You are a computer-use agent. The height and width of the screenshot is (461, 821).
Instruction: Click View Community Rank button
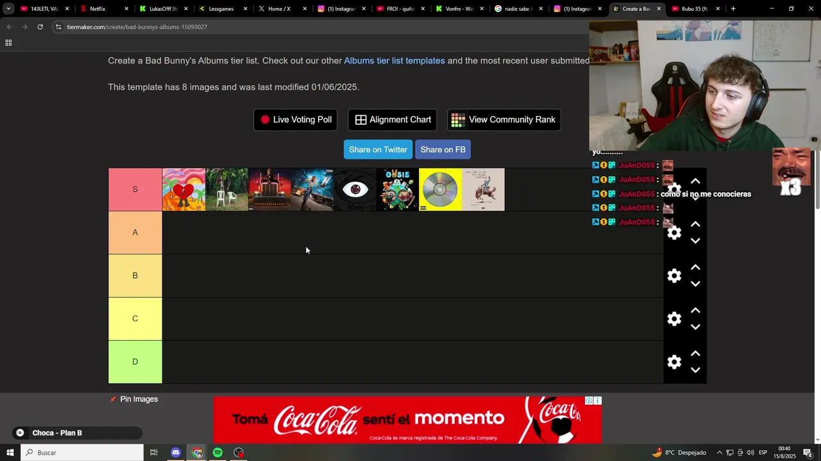point(504,120)
